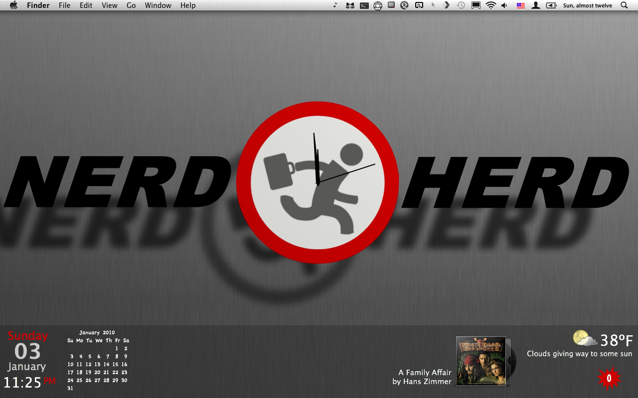The image size is (638, 398).
Task: Click the red starburst badge showing 0
Action: (x=609, y=379)
